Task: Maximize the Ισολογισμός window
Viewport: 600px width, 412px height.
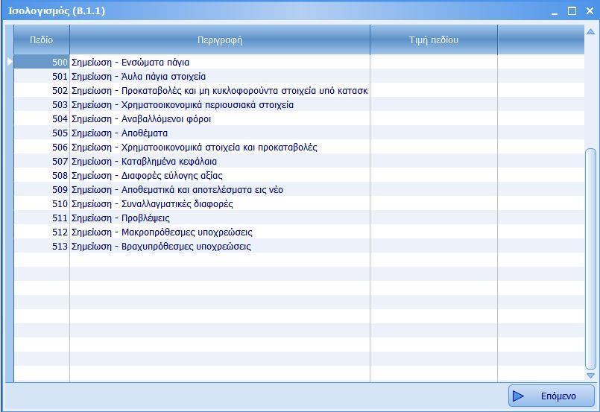Action: click(572, 10)
